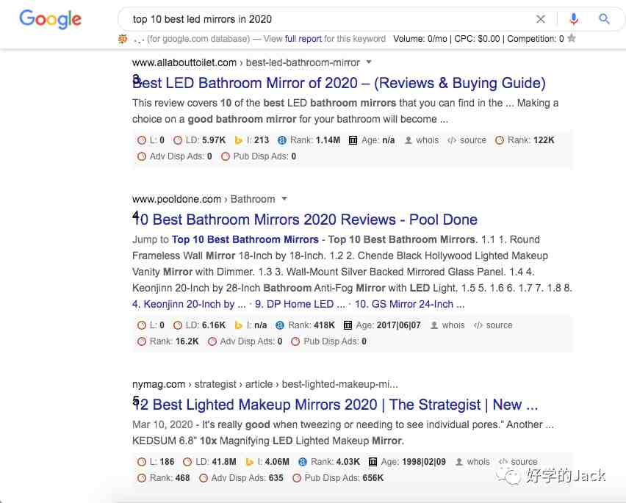Click the Bing index icon showing I: n/a
The image size is (626, 503).
pyautogui.click(x=238, y=325)
